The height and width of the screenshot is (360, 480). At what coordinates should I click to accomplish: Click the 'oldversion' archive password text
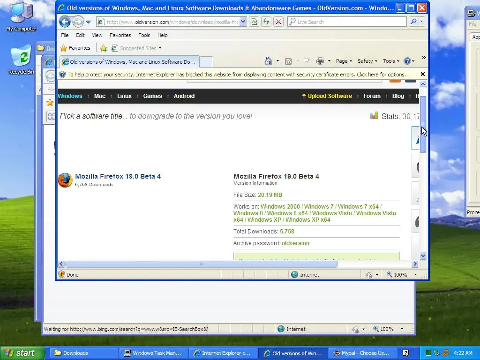pyautogui.click(x=295, y=243)
